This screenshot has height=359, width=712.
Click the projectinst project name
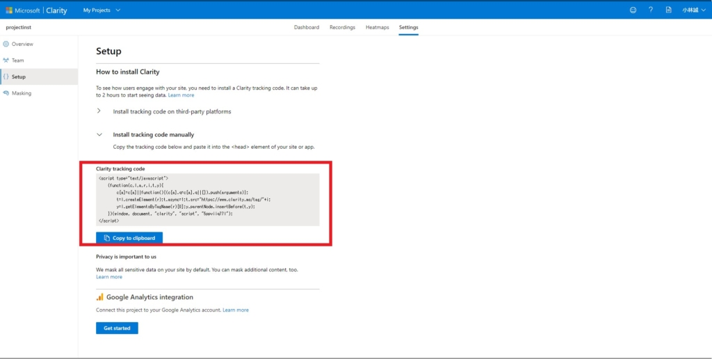(19, 27)
